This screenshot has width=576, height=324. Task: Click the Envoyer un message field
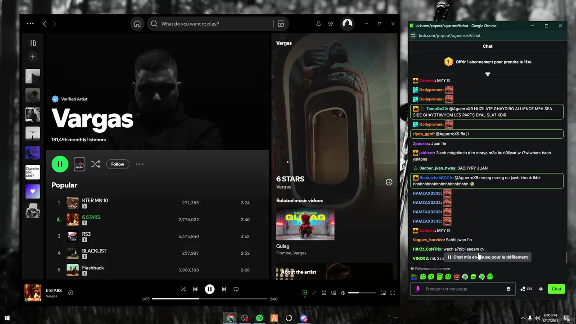click(462, 289)
